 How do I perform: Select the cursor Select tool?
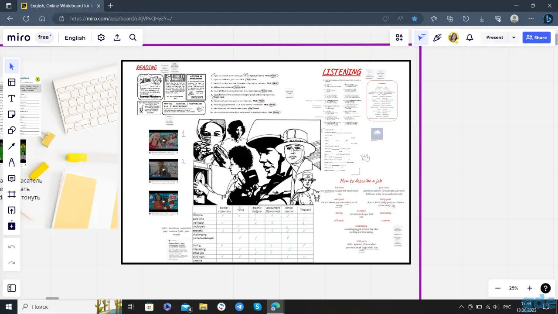click(x=12, y=66)
